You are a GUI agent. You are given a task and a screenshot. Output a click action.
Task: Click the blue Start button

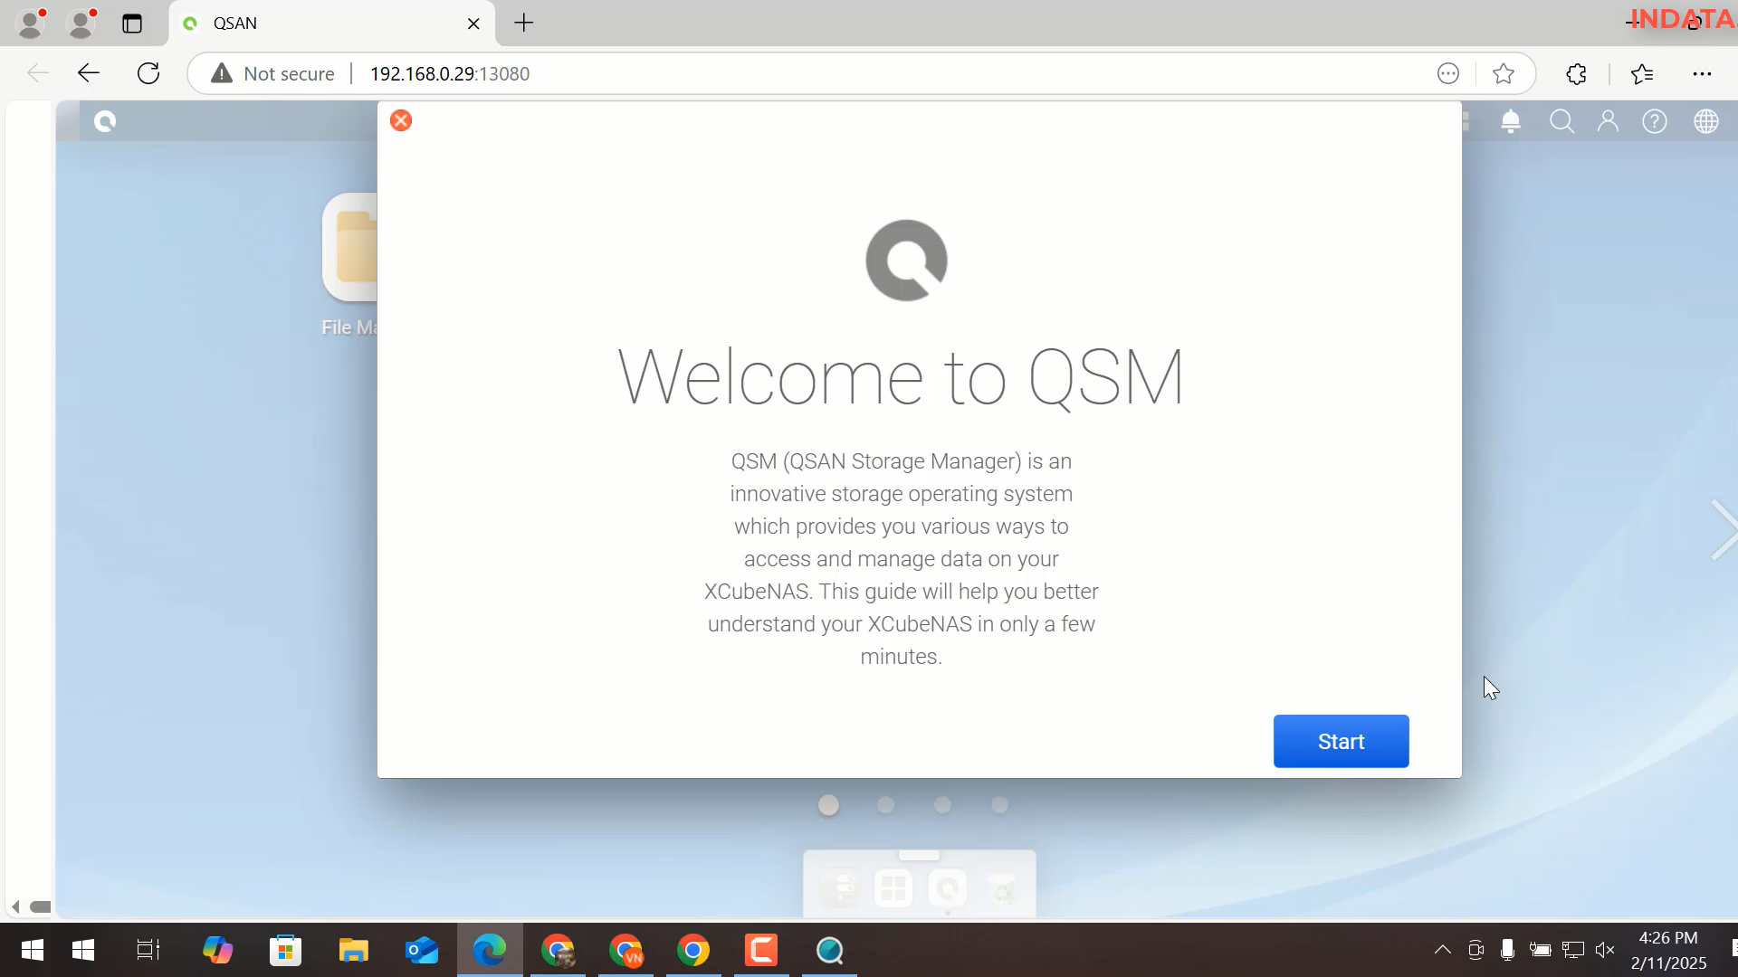[x=1341, y=741]
